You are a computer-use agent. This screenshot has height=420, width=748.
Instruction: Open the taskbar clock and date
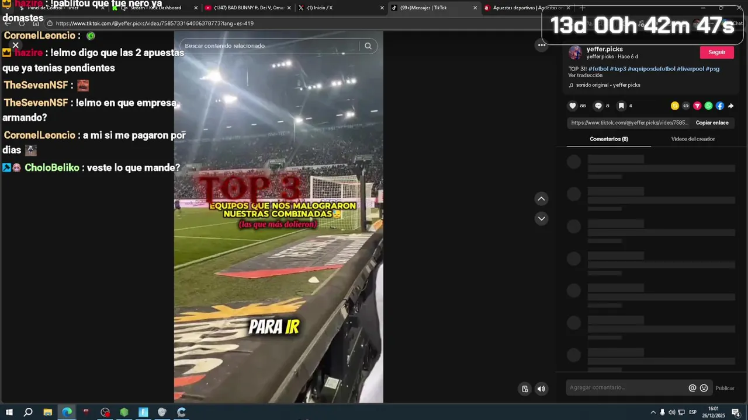point(713,412)
